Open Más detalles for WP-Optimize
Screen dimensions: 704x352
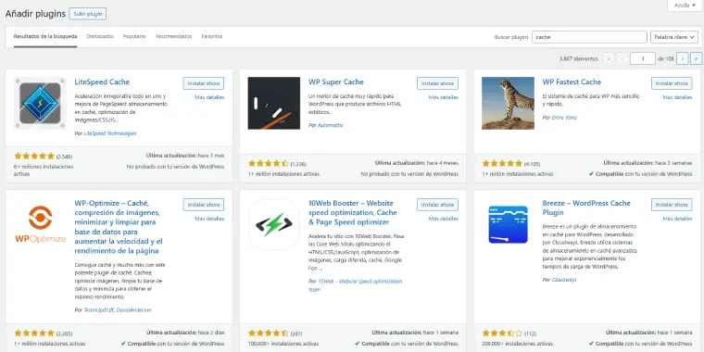tap(209, 219)
